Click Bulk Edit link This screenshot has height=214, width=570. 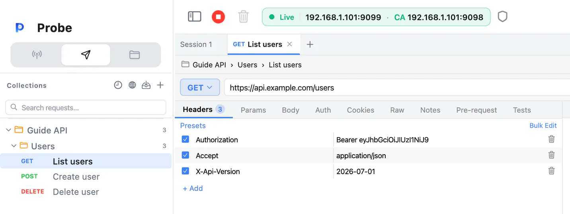(543, 126)
